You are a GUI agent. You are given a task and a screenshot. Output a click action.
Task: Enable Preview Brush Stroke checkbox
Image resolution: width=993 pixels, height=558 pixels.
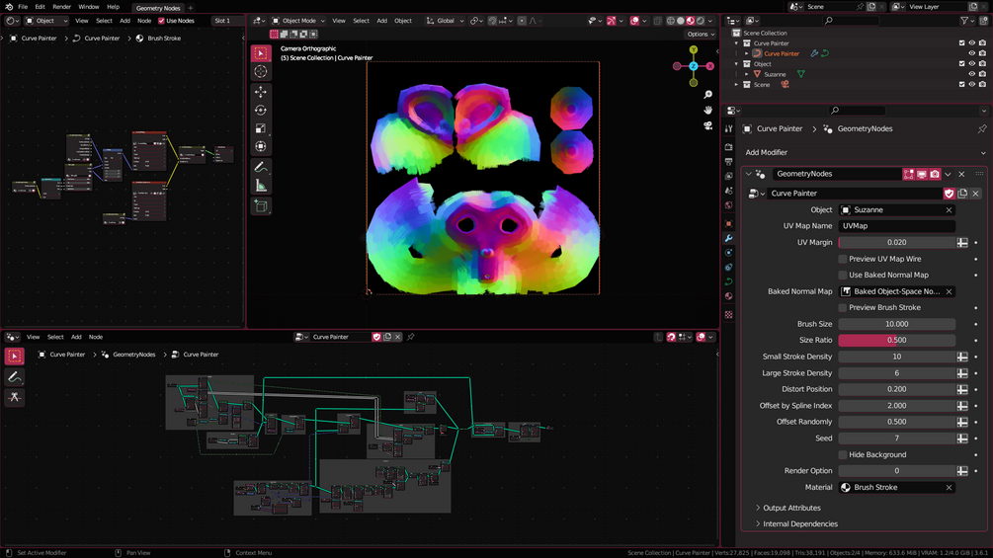coord(842,307)
